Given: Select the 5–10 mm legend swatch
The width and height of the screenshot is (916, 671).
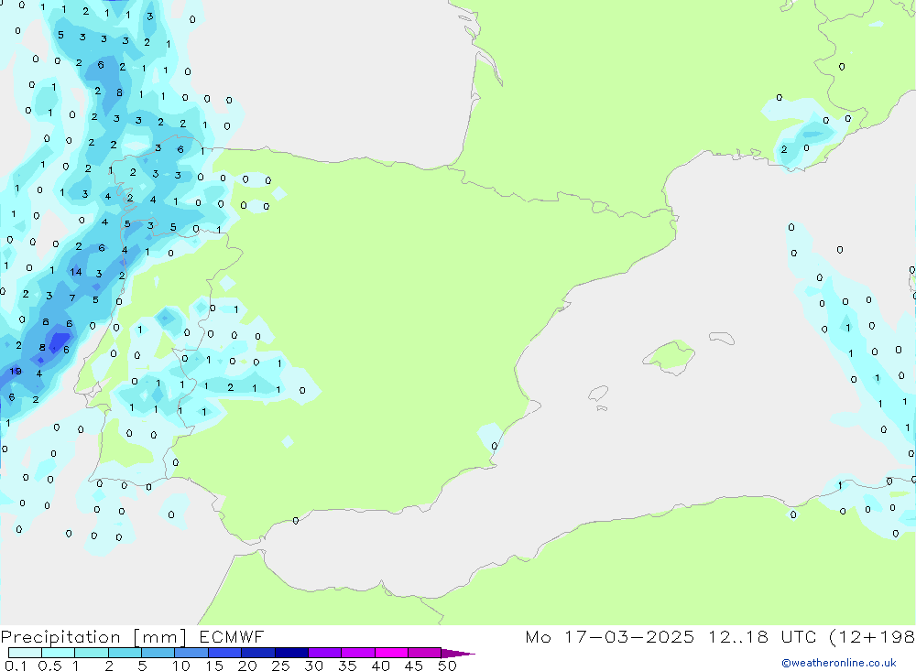Looking at the screenshot, I should click(x=158, y=654).
